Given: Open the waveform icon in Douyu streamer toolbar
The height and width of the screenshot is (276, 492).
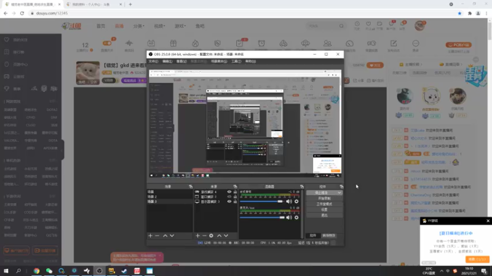Looking at the screenshot, I should coord(129,44).
